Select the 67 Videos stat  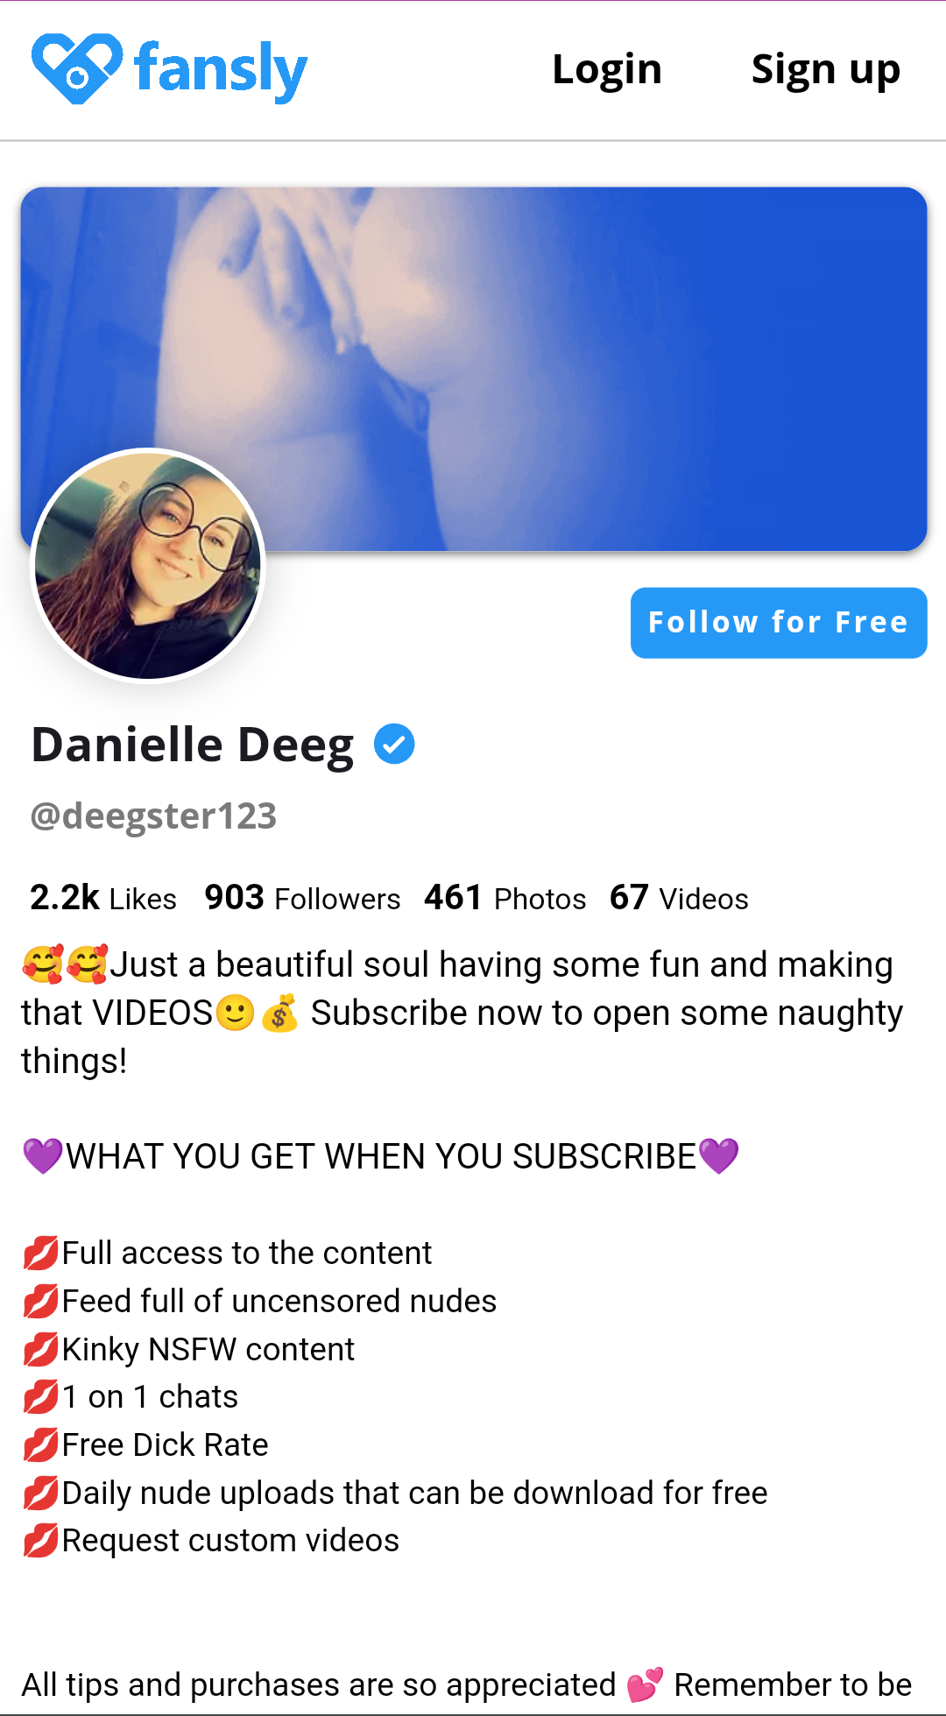[x=679, y=898]
